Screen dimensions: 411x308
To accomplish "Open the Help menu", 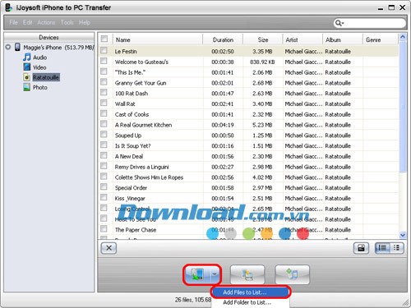I will coord(85,22).
